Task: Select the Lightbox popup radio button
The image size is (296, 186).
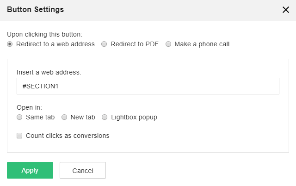Action: coord(105,118)
